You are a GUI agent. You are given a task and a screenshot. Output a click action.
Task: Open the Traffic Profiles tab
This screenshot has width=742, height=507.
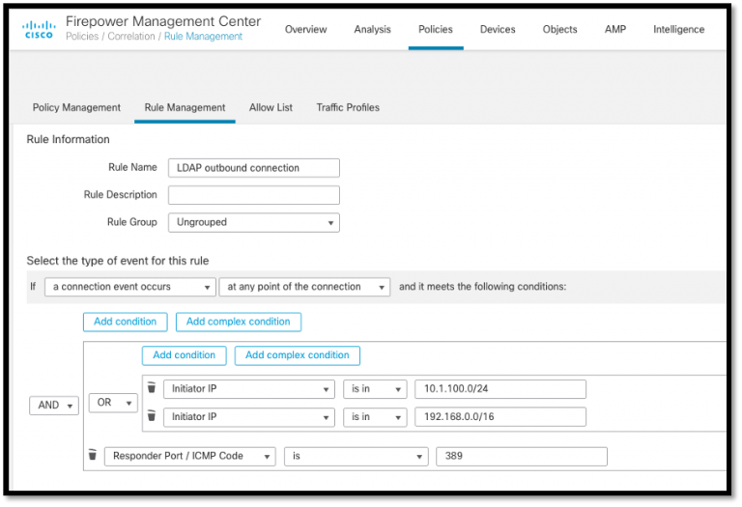pyautogui.click(x=348, y=107)
